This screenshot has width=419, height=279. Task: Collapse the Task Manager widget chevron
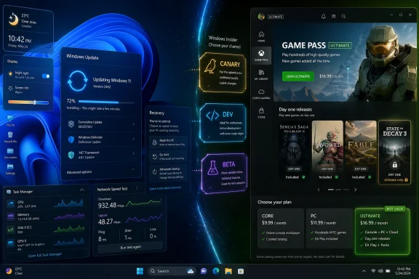click(x=82, y=190)
